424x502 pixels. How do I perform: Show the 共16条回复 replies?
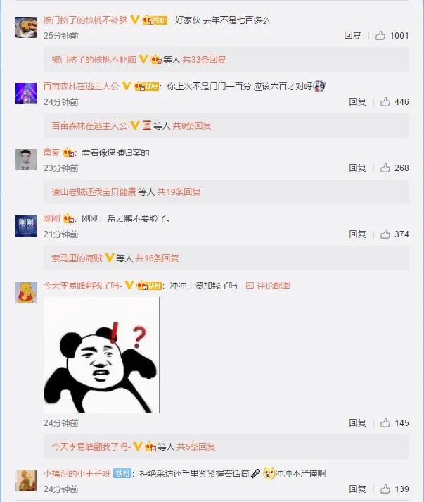pyautogui.click(x=157, y=258)
